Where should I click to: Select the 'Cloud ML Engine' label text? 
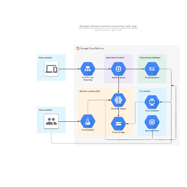tap(119, 109)
